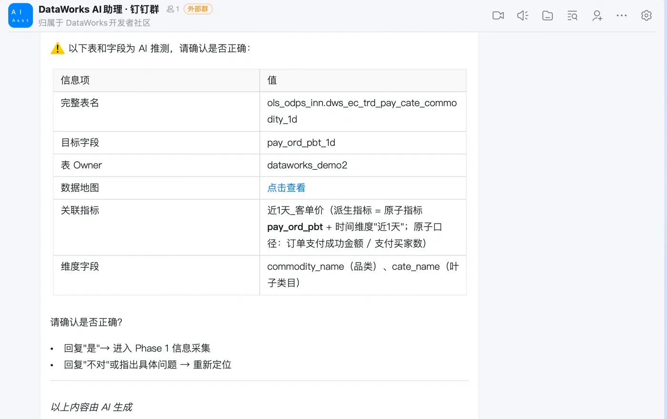Search chat history icon in header

[x=572, y=16]
